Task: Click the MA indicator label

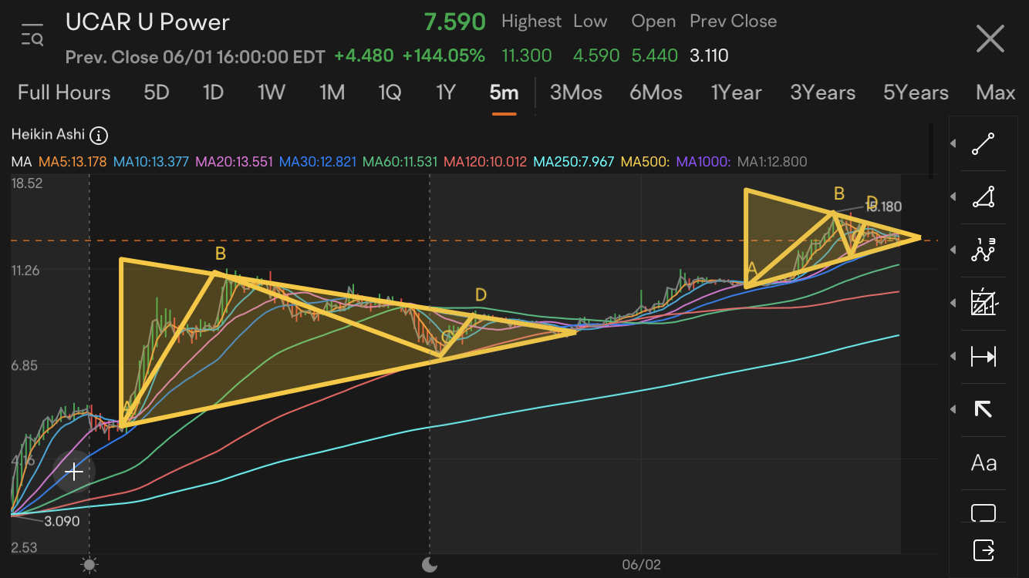Action: coord(20,162)
